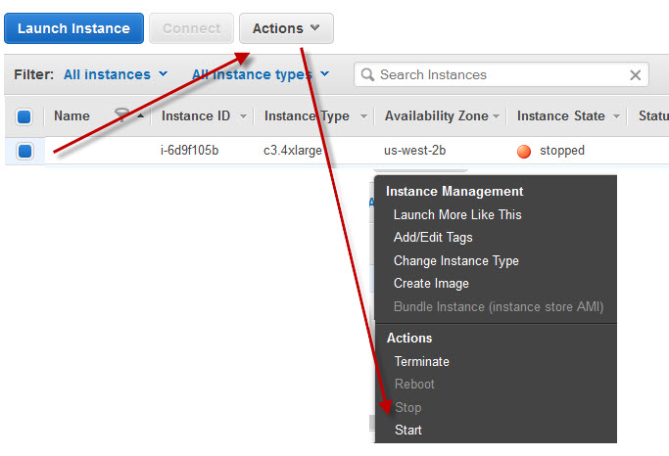This screenshot has height=456, width=669.
Task: Clear search with the X icon
Action: (636, 75)
